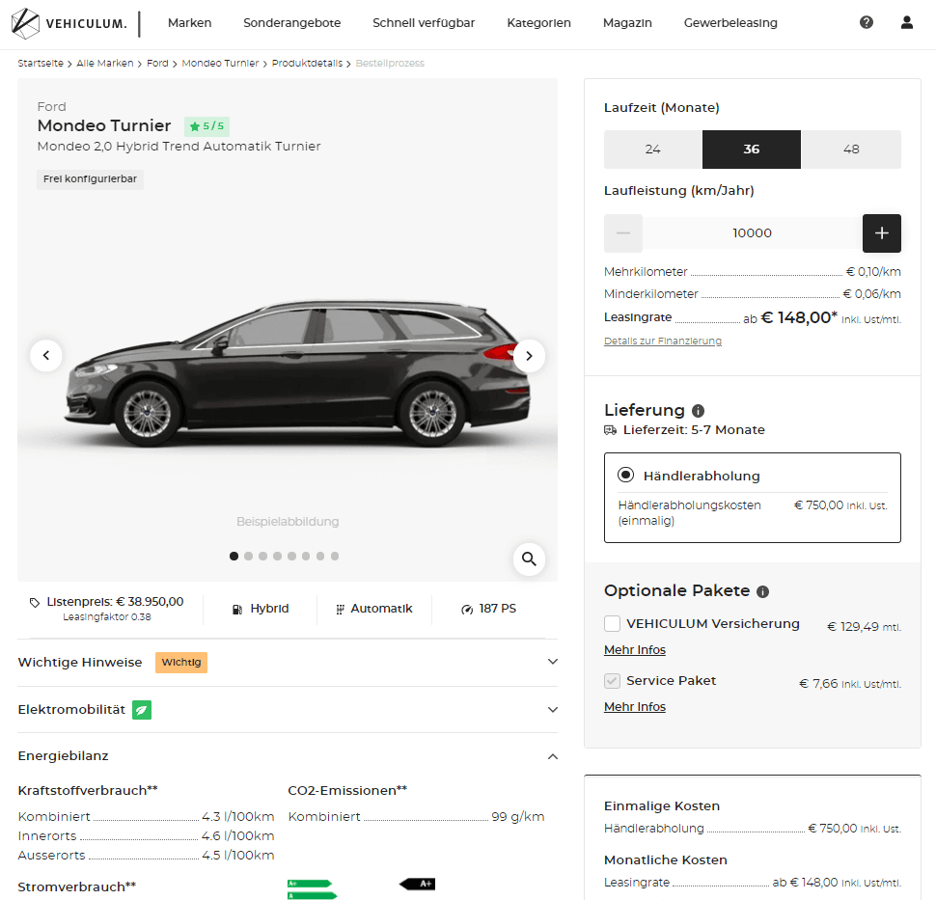936x900 pixels.
Task: Click the 5/5 star rating badge
Action: [206, 126]
